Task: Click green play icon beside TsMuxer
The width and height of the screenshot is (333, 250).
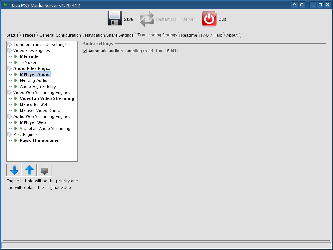Action: 16,63
